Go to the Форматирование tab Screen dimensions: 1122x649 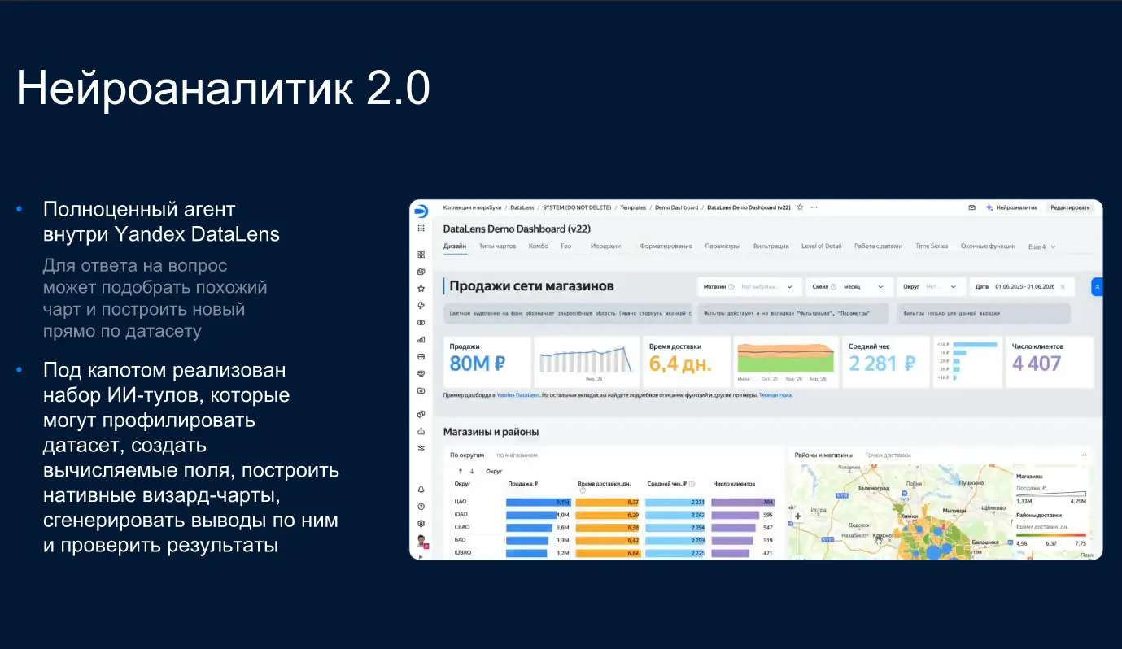(666, 246)
